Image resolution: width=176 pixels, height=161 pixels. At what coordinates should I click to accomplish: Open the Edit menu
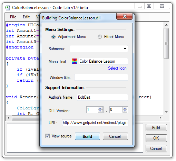[26, 17]
